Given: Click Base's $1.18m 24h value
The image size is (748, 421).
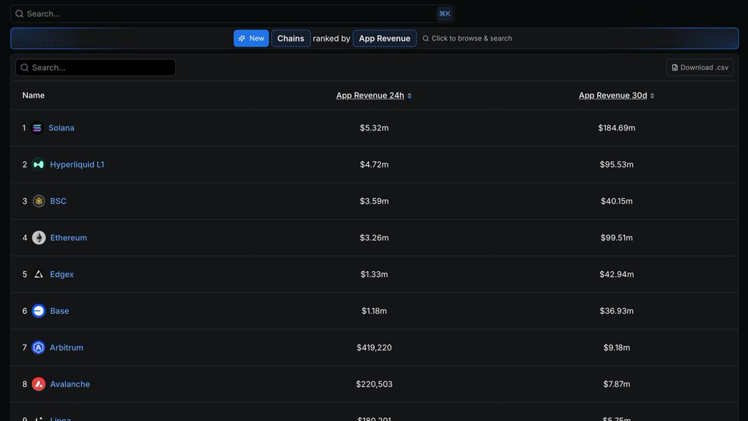Looking at the screenshot, I should tap(374, 311).
